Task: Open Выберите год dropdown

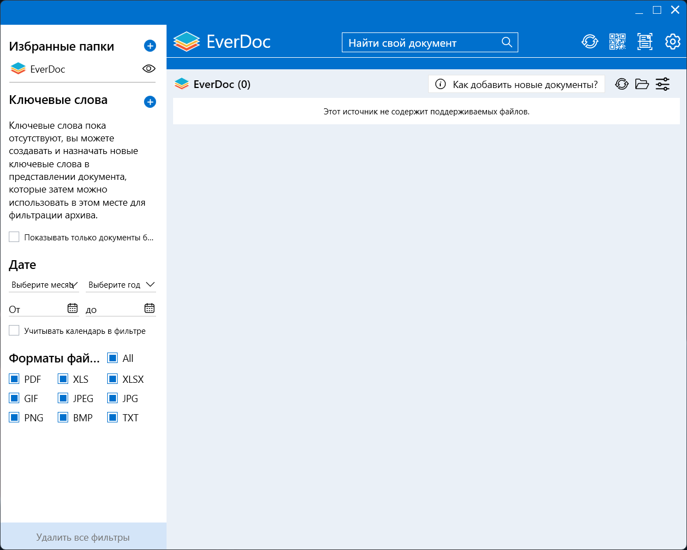Action: point(121,285)
